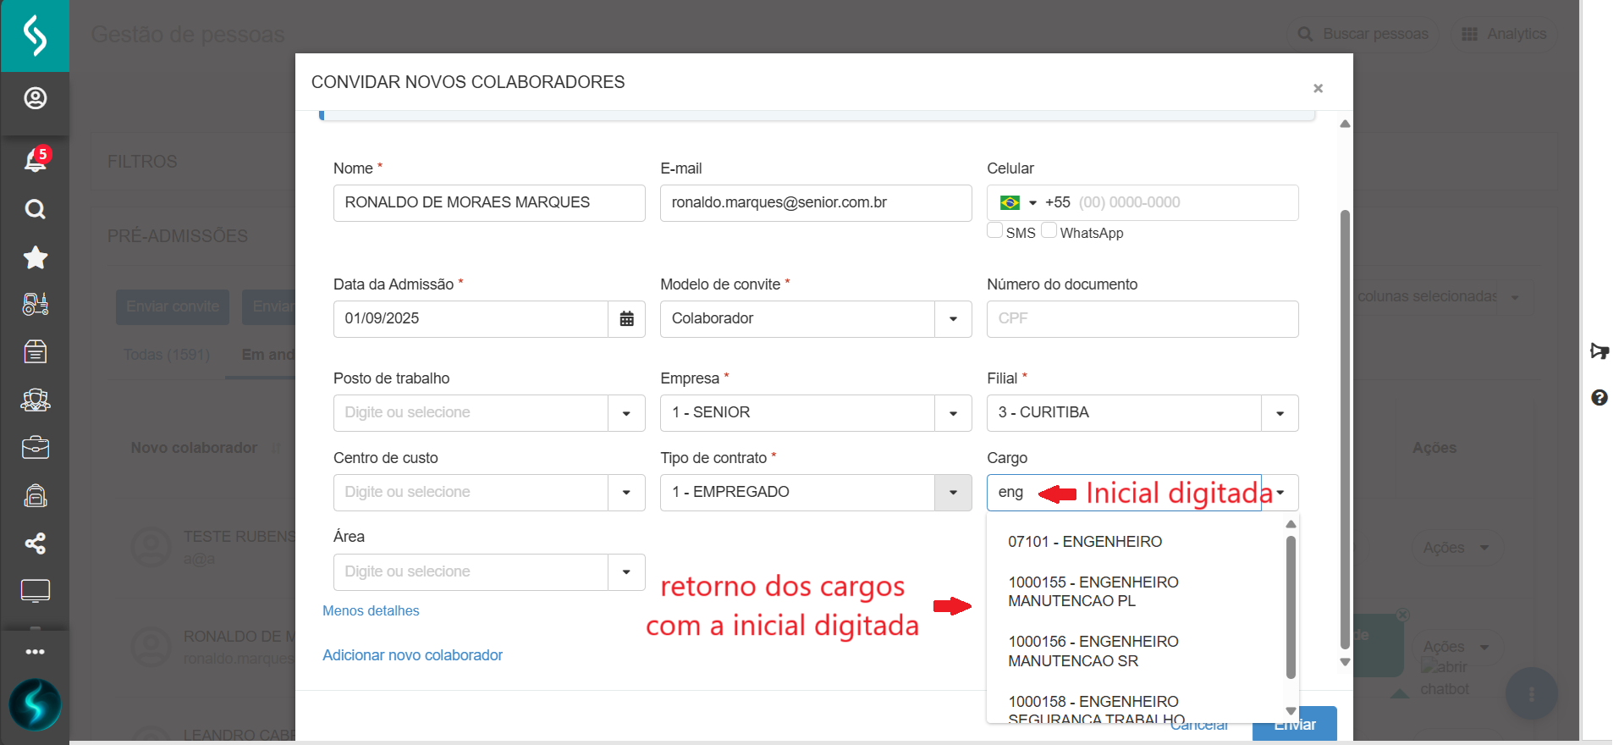Click the sidebar search magnifier icon

pos(35,209)
